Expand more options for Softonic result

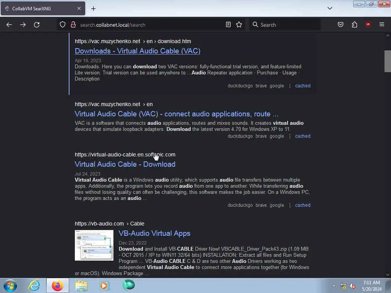pyautogui.click(x=290, y=205)
